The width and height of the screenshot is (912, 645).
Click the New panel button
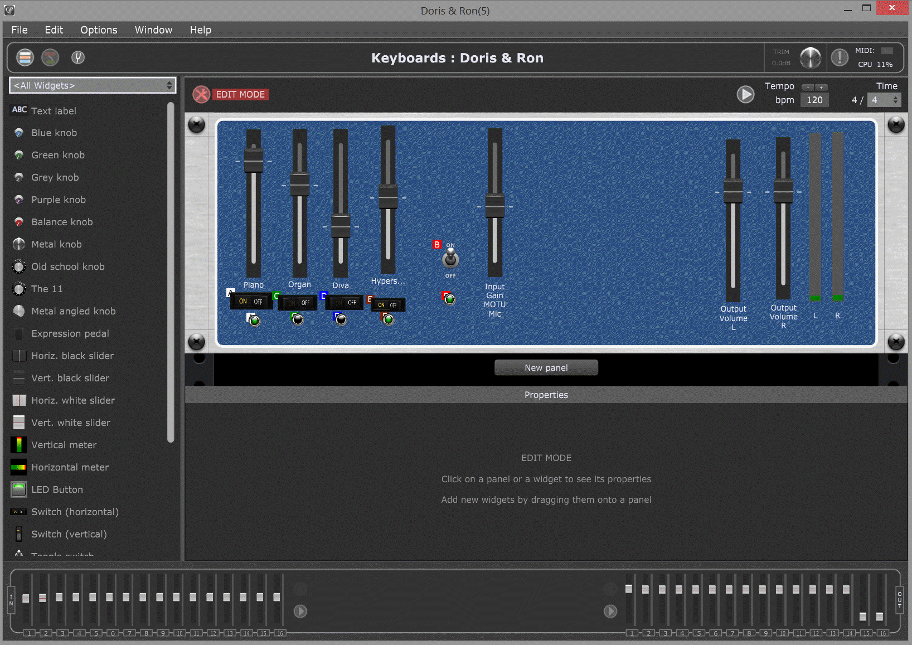[x=546, y=367]
